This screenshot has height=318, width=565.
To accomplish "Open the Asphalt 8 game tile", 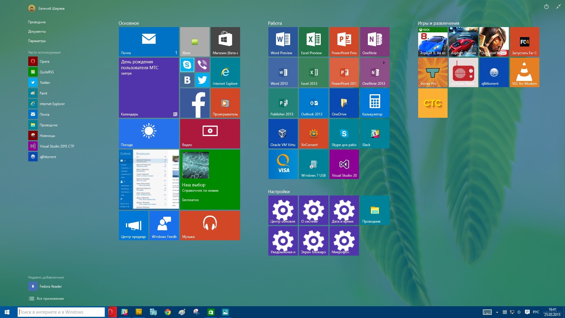I will [x=433, y=42].
